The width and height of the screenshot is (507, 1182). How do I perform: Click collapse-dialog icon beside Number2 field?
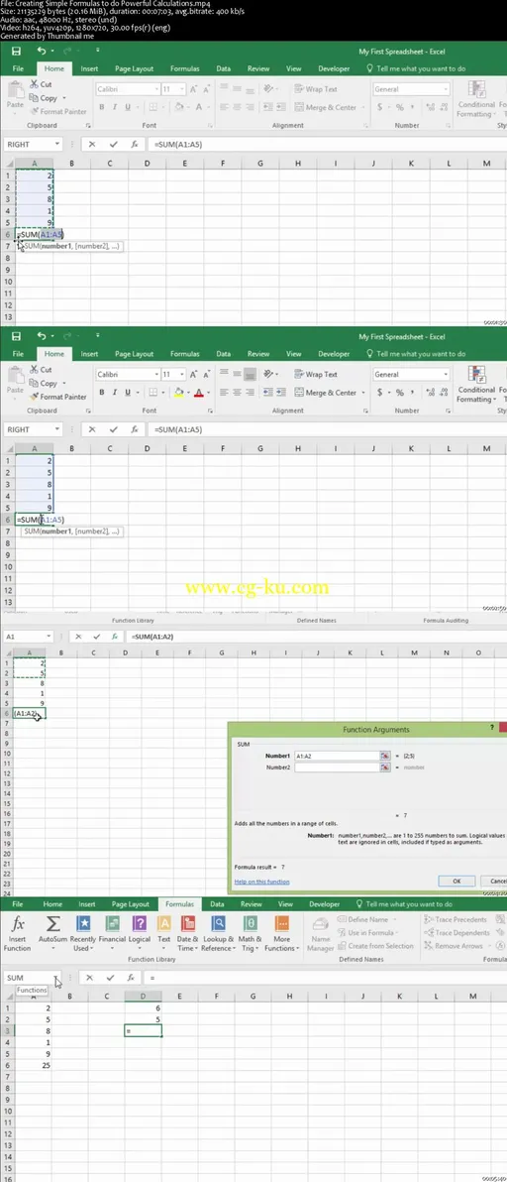click(x=384, y=768)
